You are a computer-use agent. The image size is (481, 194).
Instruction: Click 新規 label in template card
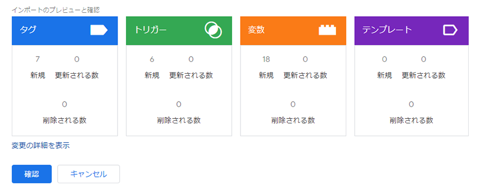(x=384, y=75)
